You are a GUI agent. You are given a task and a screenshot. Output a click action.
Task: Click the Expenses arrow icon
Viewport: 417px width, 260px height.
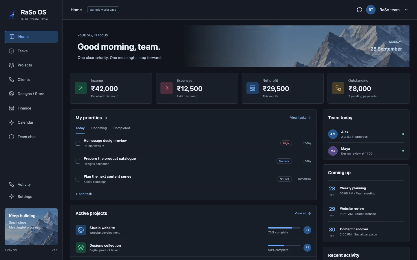point(167,88)
